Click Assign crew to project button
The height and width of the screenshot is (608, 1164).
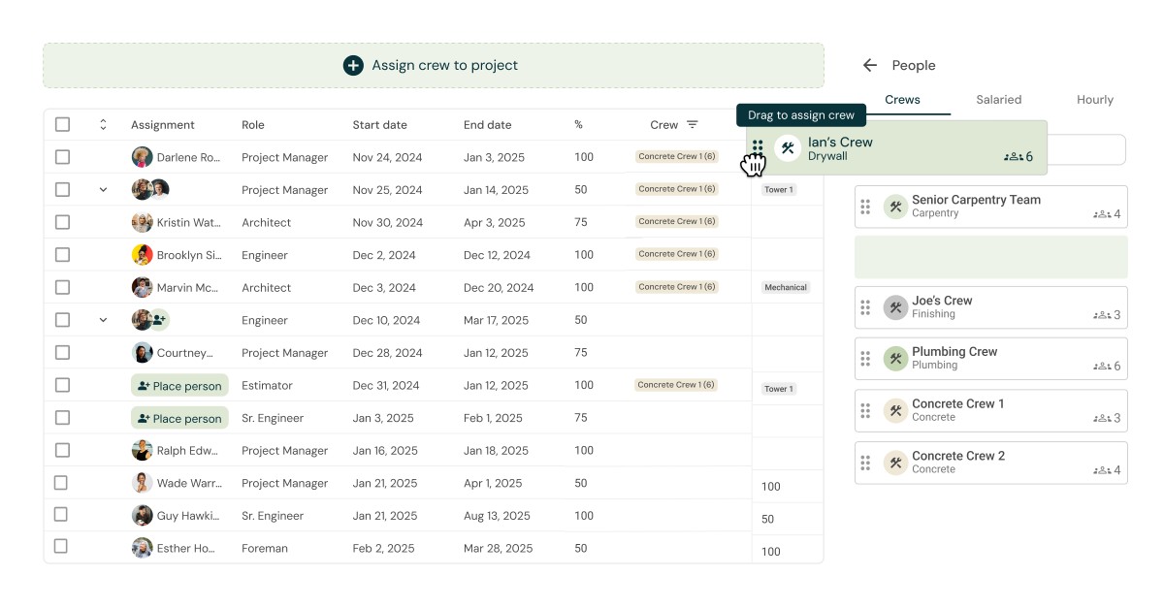434,66
